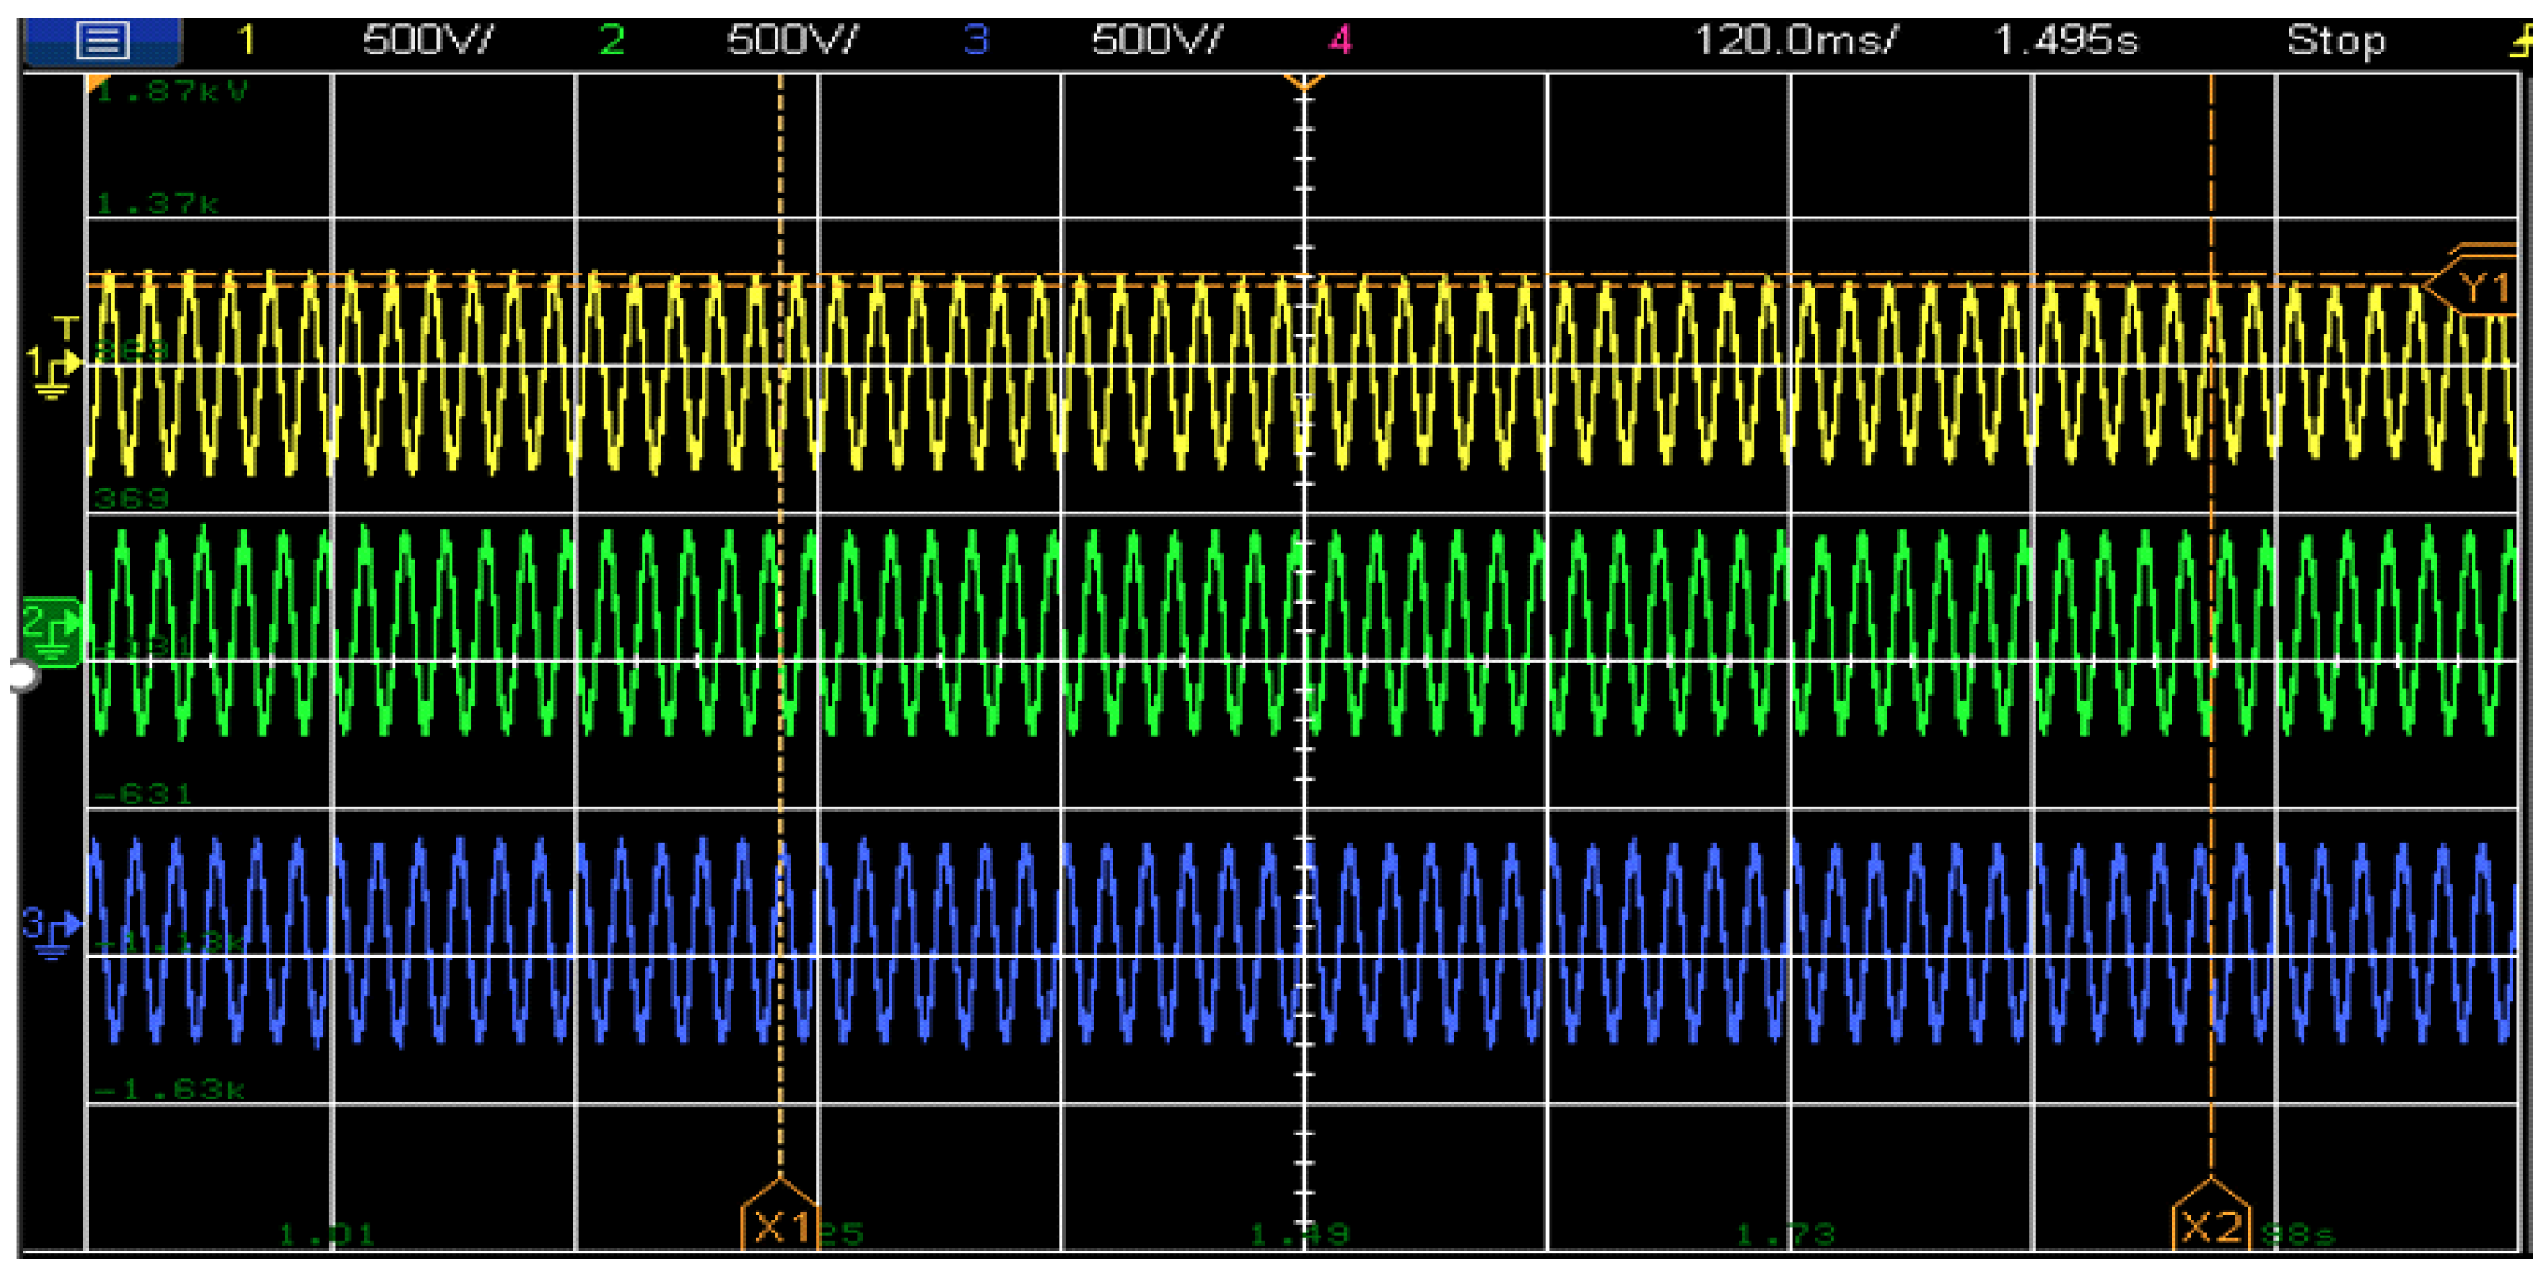Select the X1 cursor handle
Screen dimensions: 2546x1284
coord(779,1224)
